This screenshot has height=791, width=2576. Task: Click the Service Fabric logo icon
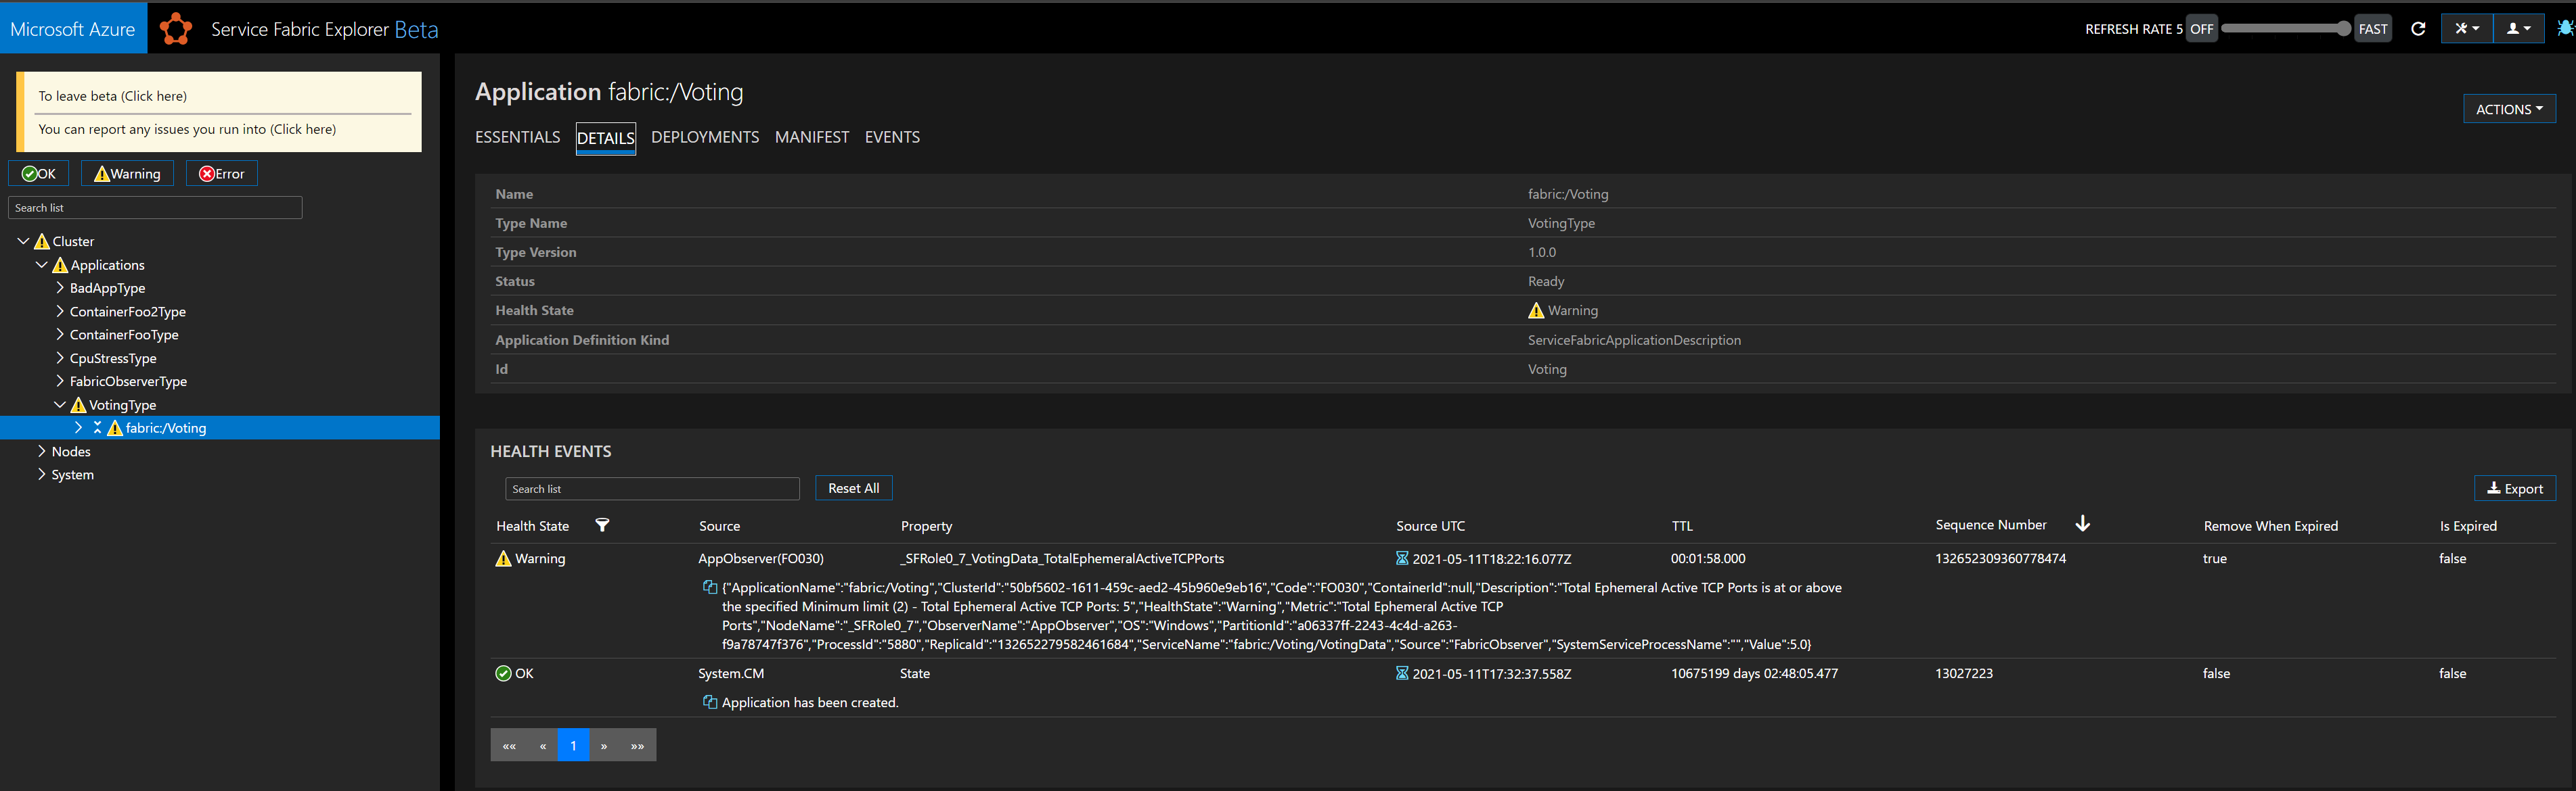176,29
